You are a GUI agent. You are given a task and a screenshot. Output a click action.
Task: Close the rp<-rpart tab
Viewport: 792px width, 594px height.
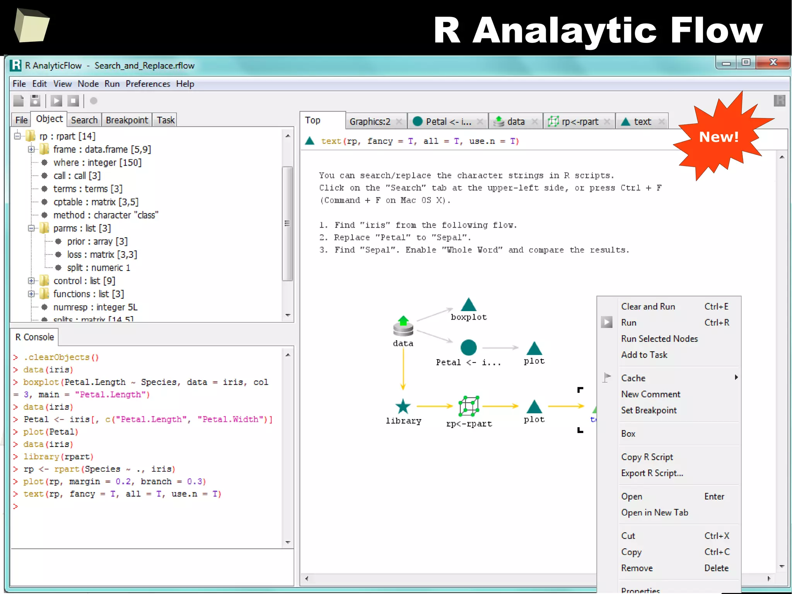pyautogui.click(x=607, y=122)
